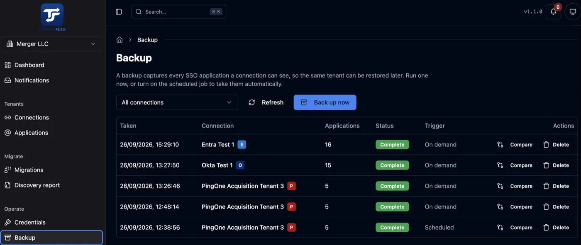Click trash icon in Okta Test 1 row

546,165
